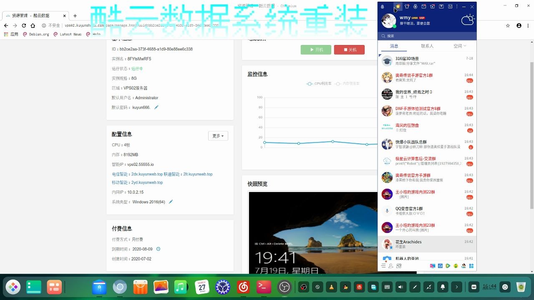The width and height of the screenshot is (534, 300).
Task: Click the 联通智能 2lt.kuyunweb.top link
Action: (x=188, y=174)
